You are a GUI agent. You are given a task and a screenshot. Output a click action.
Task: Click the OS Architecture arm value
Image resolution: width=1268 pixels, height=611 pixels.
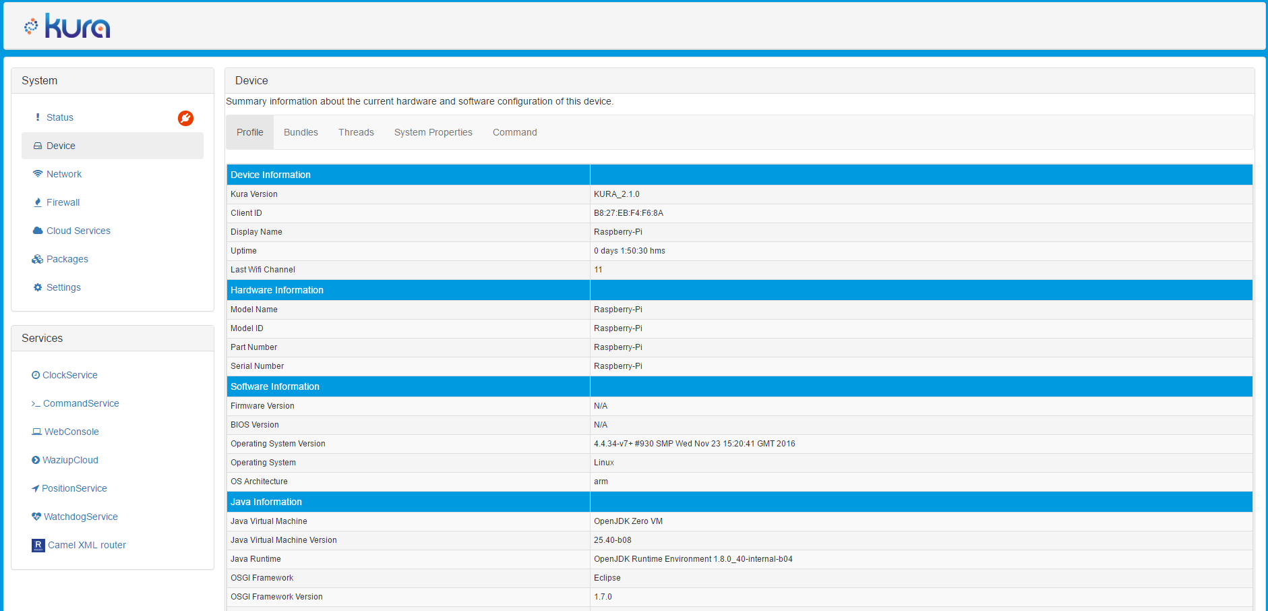601,482
